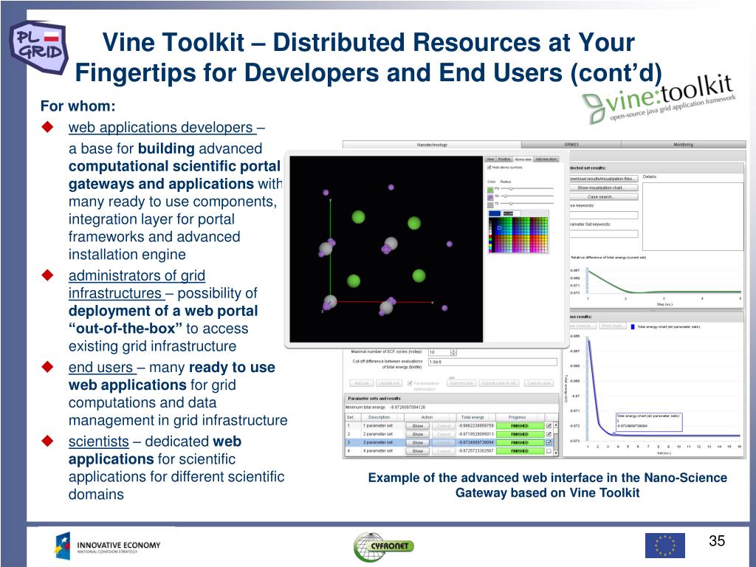Viewport: 756px width, 567px height.
Task: Pick a color from the color palette grid
Action: coord(518,235)
